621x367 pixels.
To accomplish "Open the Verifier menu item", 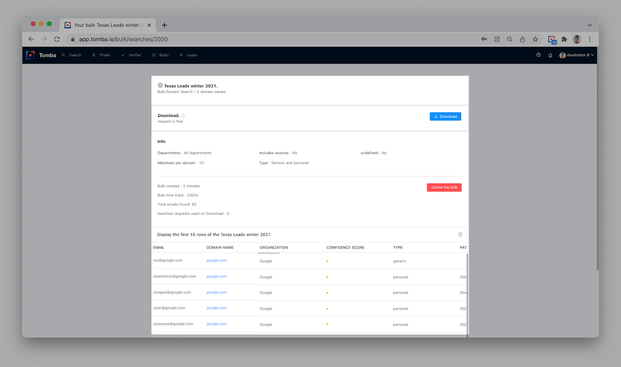I will point(131,55).
